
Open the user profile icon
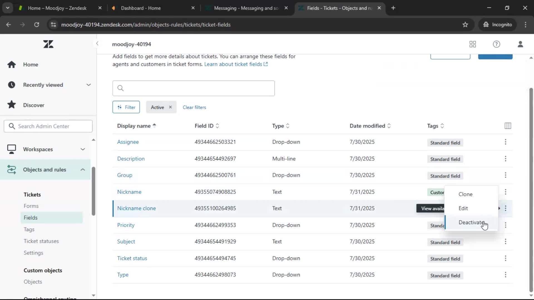click(520, 44)
